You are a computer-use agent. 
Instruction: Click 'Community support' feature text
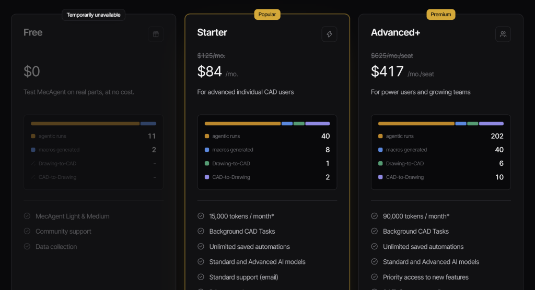63,232
